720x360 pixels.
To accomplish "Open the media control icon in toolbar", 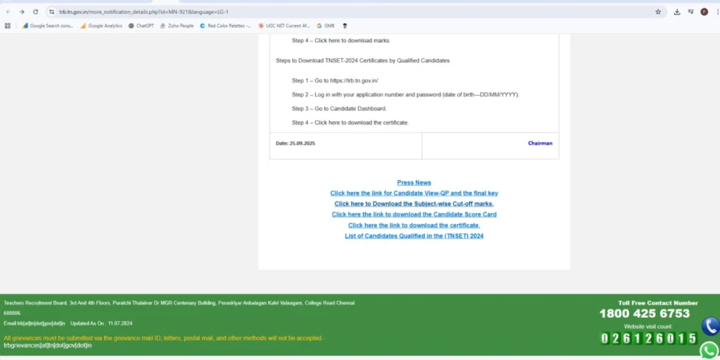I will click(690, 12).
